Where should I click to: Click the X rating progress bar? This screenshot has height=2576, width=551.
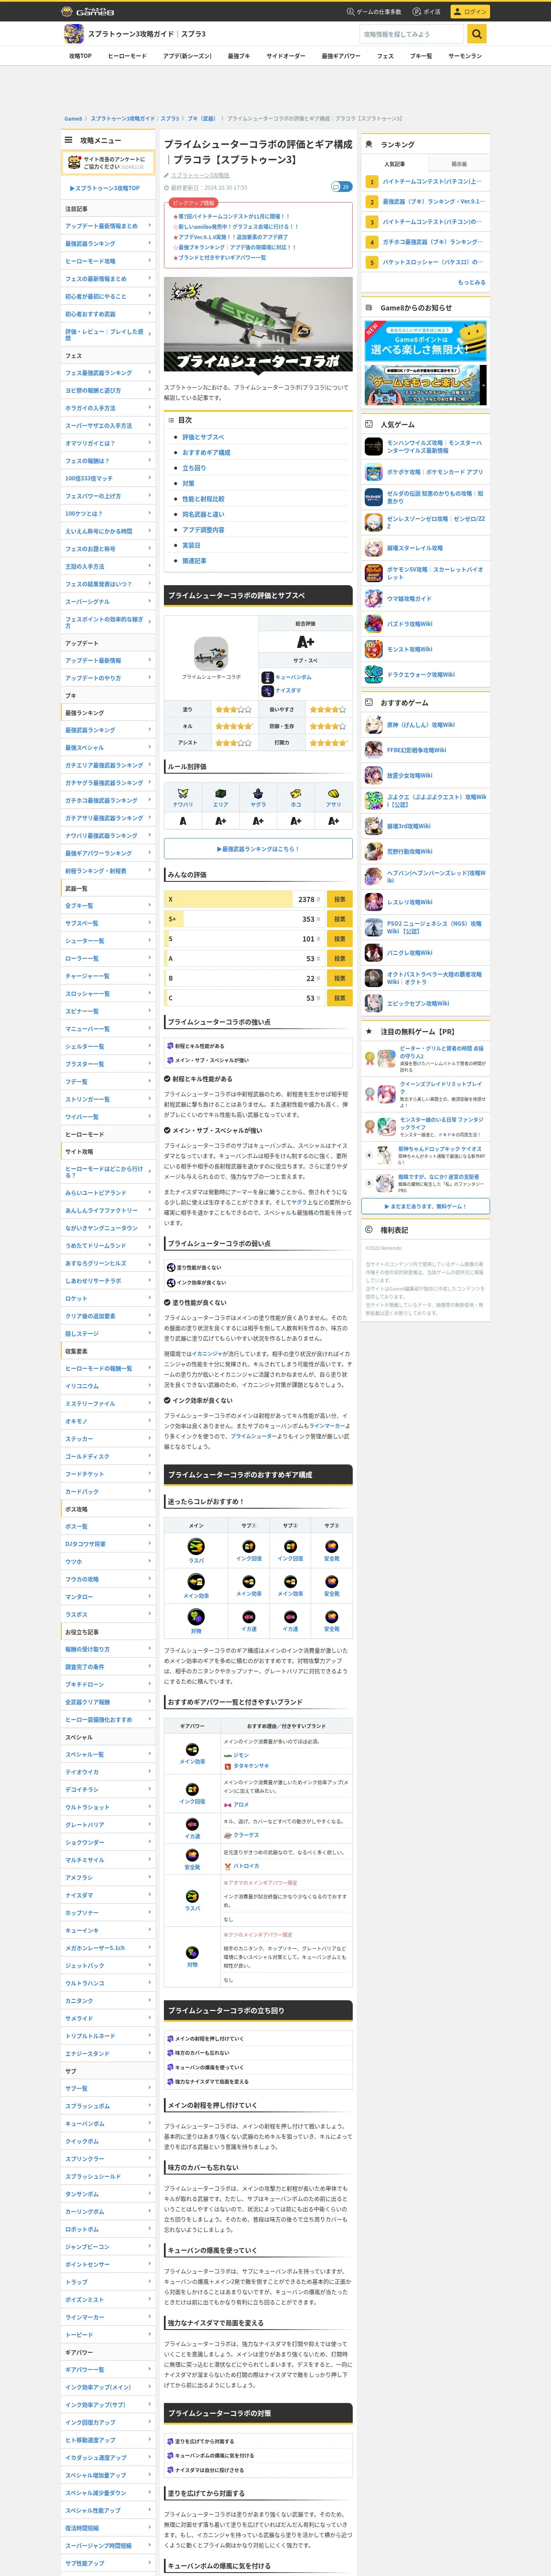(x=244, y=899)
